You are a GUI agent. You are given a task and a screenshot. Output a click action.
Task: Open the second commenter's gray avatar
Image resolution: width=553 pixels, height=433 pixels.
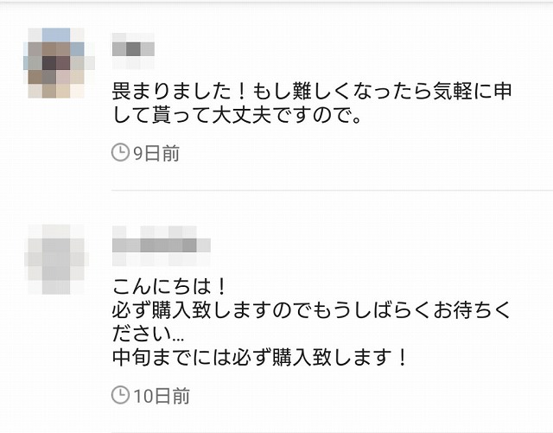pos(56,259)
